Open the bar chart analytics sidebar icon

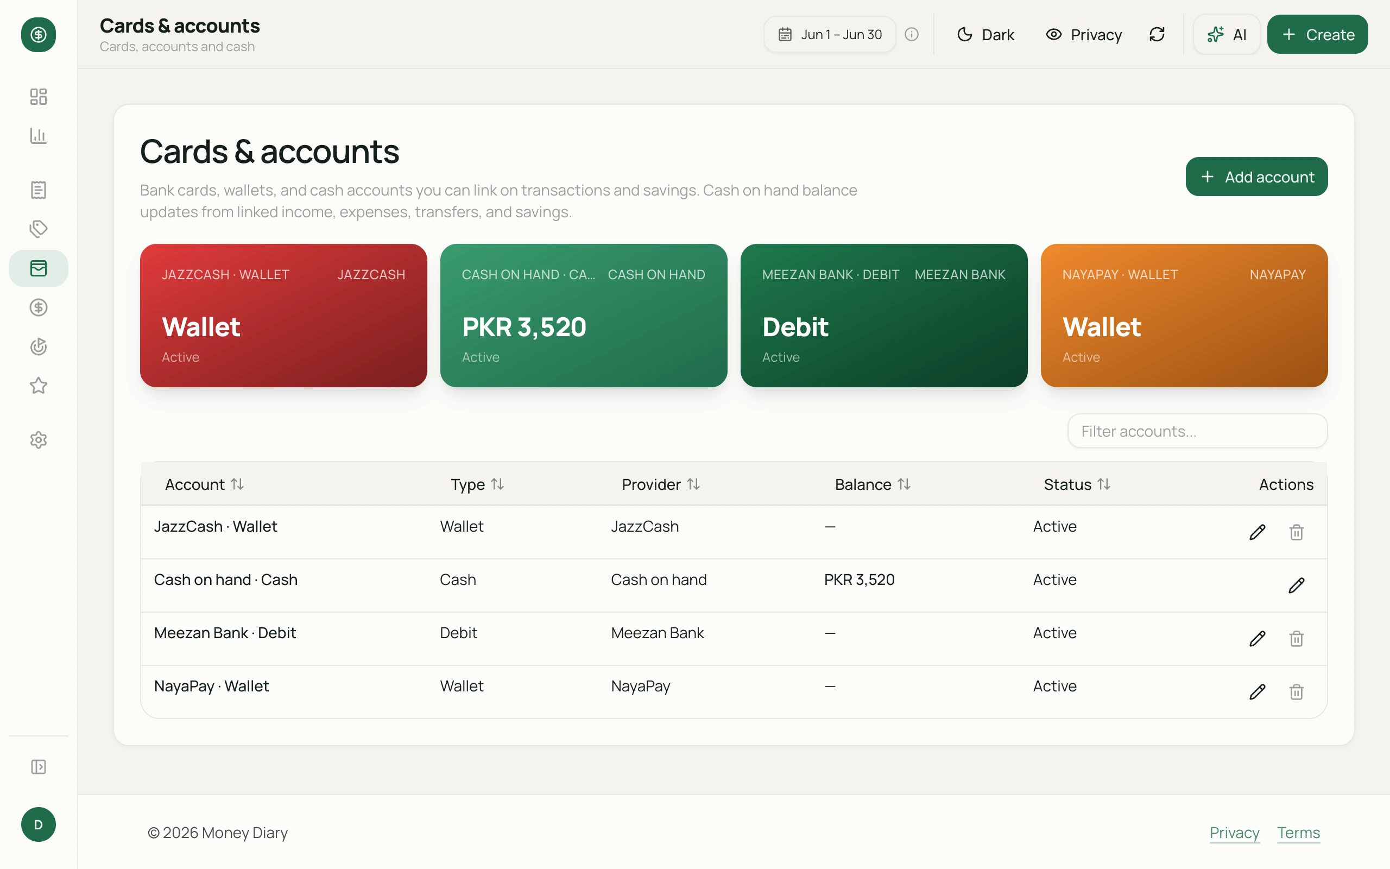tap(39, 136)
